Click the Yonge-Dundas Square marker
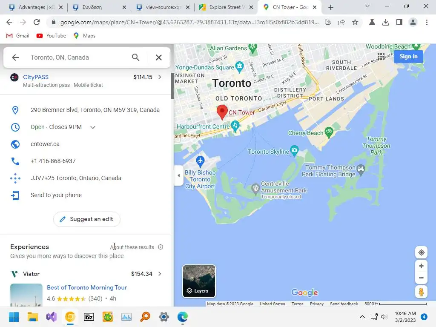436x327 pixels. pyautogui.click(x=239, y=67)
